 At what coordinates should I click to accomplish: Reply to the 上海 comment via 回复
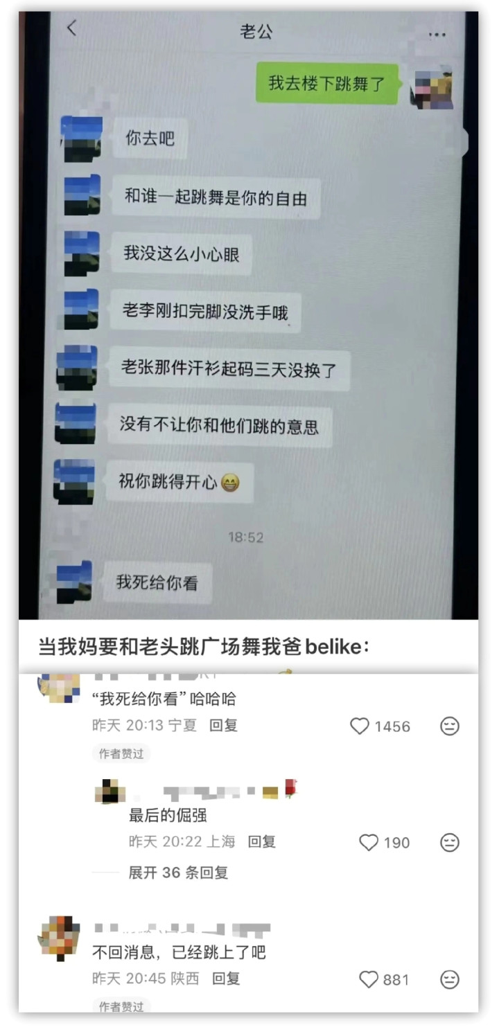(262, 841)
